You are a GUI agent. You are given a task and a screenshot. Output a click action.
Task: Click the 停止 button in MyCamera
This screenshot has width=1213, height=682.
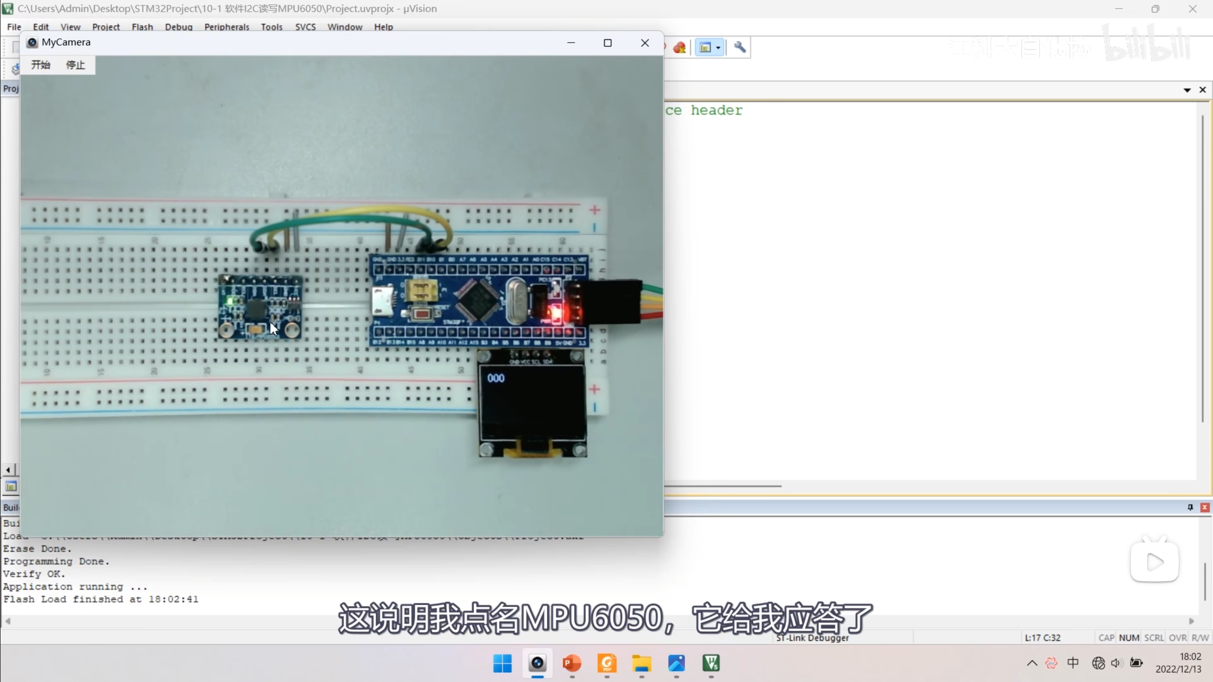pyautogui.click(x=75, y=65)
